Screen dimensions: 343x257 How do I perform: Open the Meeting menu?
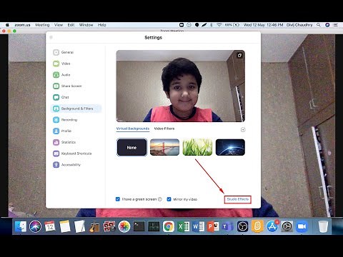tap(42, 25)
